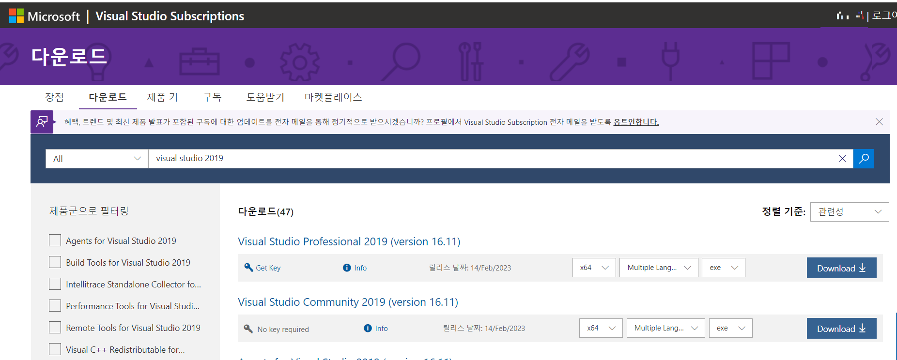
Task: Open the 구독 tab
Action: tap(212, 97)
